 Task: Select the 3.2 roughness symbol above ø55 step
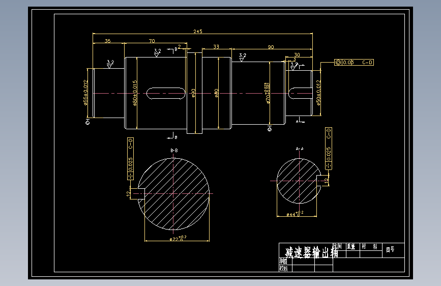pyautogui.click(x=110, y=64)
